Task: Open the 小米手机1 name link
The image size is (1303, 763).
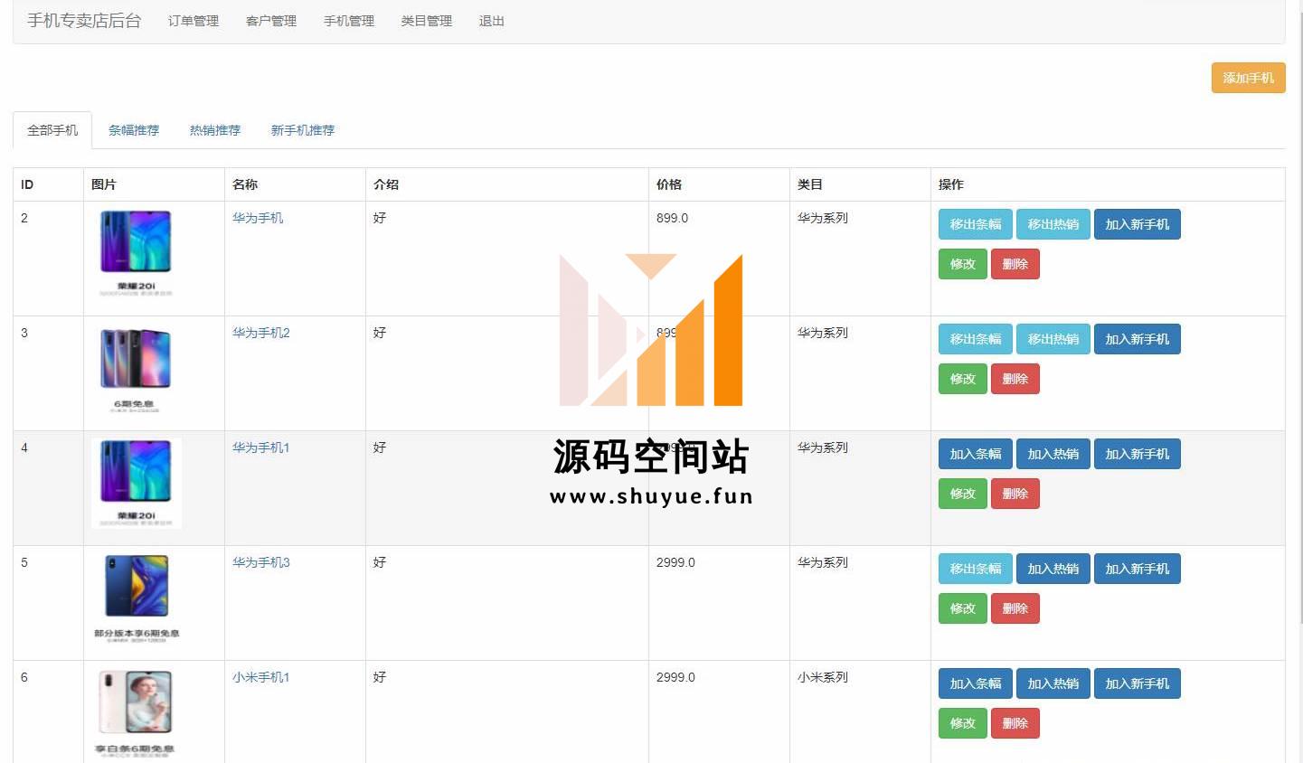Action: pos(261,677)
